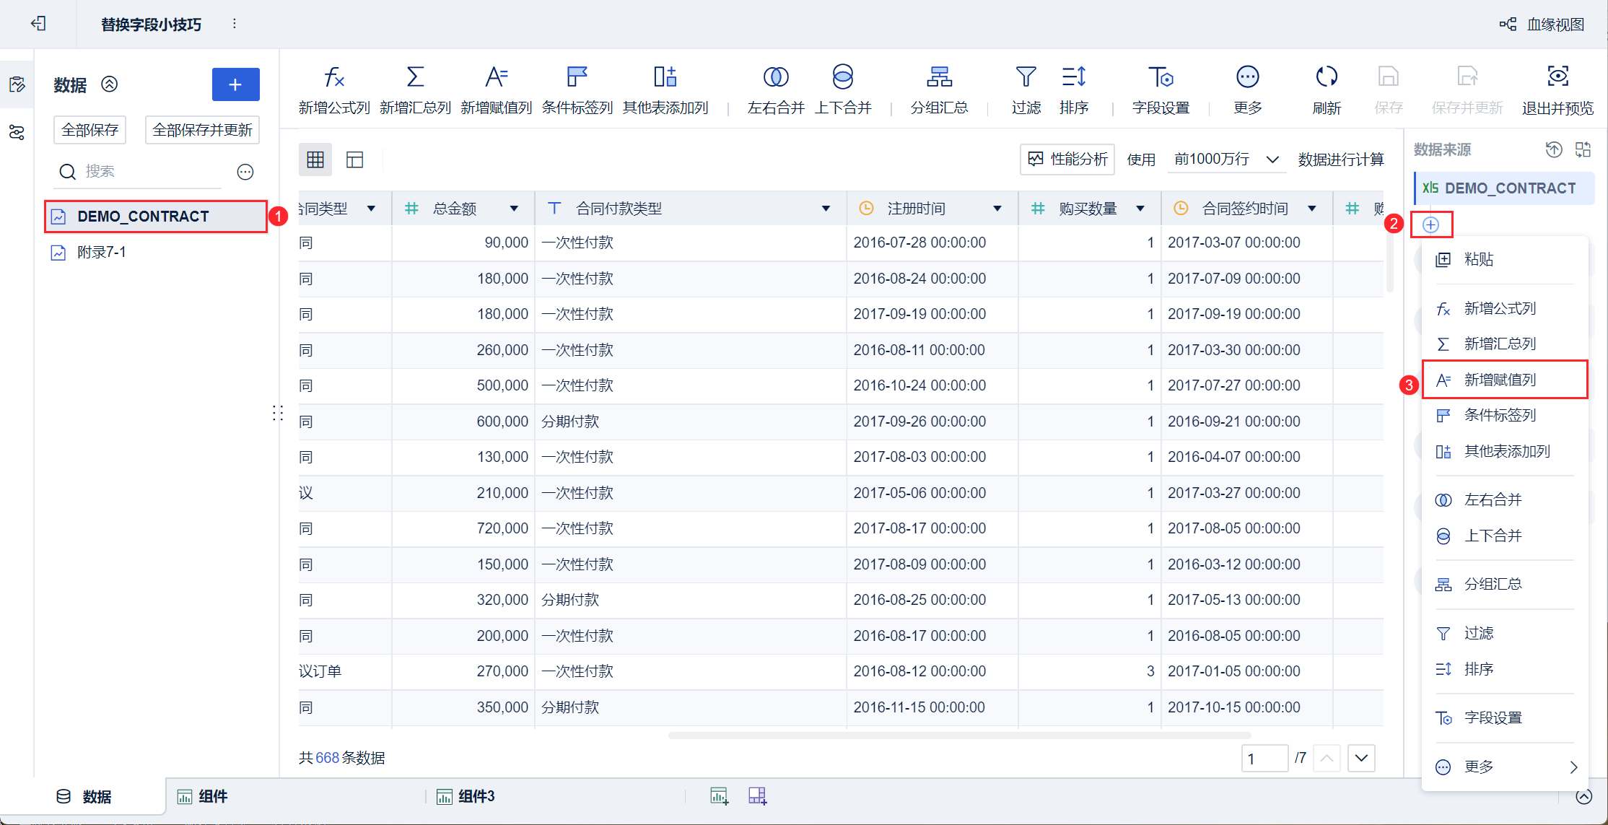Click the 过滤 funnel icon in toolbar
This screenshot has width=1608, height=825.
pos(1026,77)
